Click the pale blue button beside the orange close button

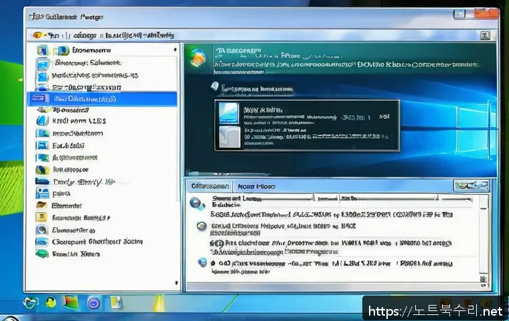click(459, 14)
